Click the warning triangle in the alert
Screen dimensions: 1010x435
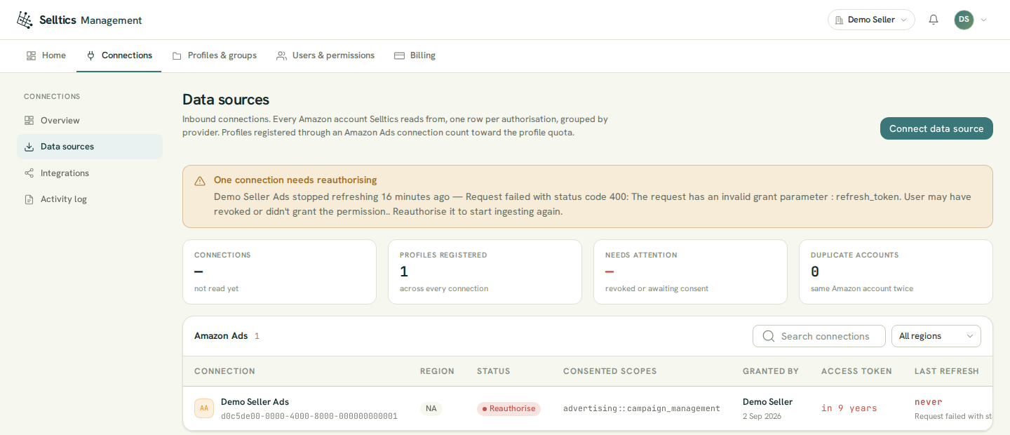pos(200,181)
